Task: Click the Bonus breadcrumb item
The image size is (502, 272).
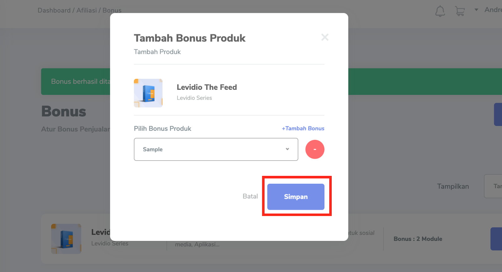Action: (112, 10)
